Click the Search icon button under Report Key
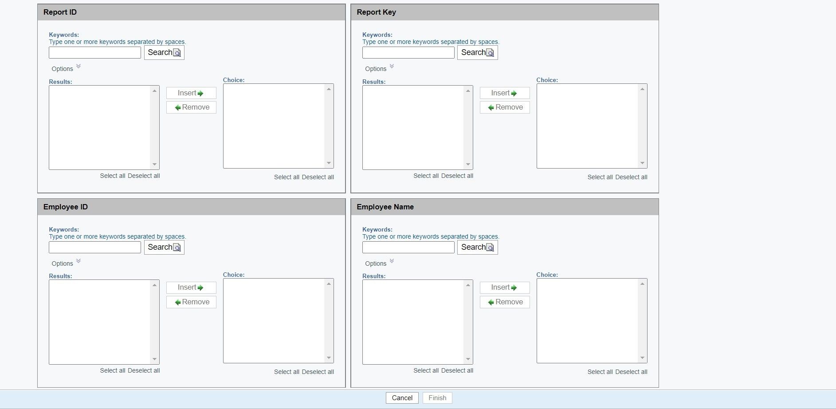This screenshot has width=836, height=409. point(477,52)
